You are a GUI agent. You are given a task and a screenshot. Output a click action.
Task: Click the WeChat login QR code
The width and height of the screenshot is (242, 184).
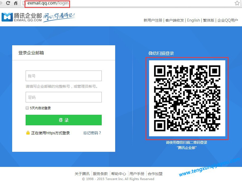pyautogui.click(x=187, y=98)
